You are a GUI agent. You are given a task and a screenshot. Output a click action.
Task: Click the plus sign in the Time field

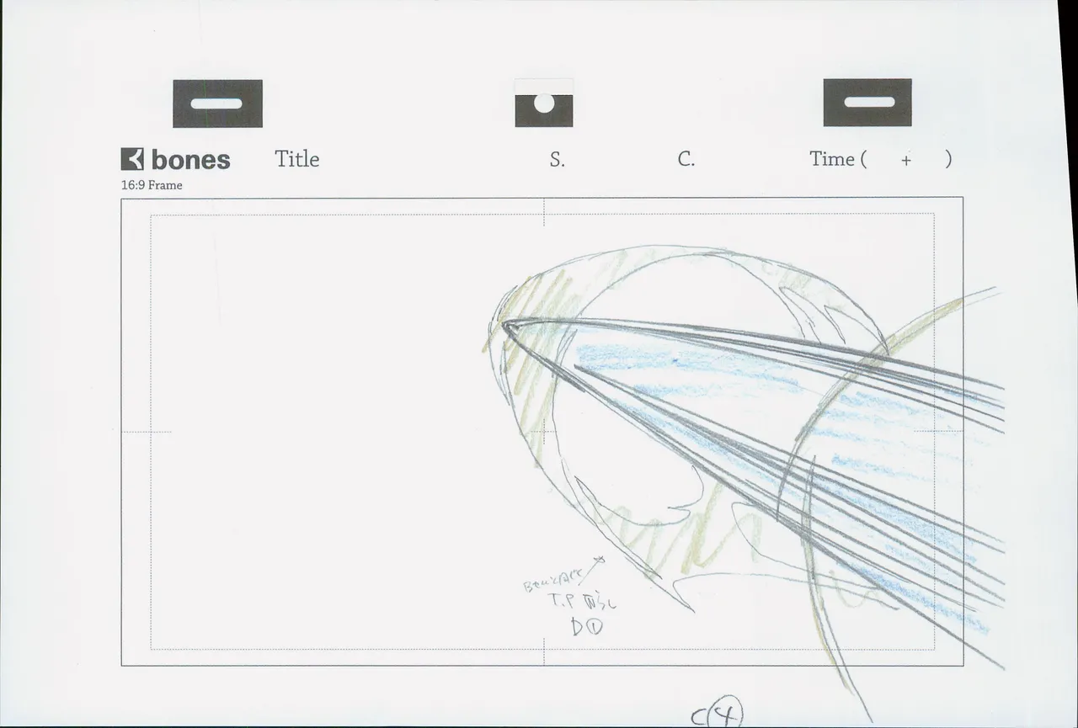click(906, 160)
